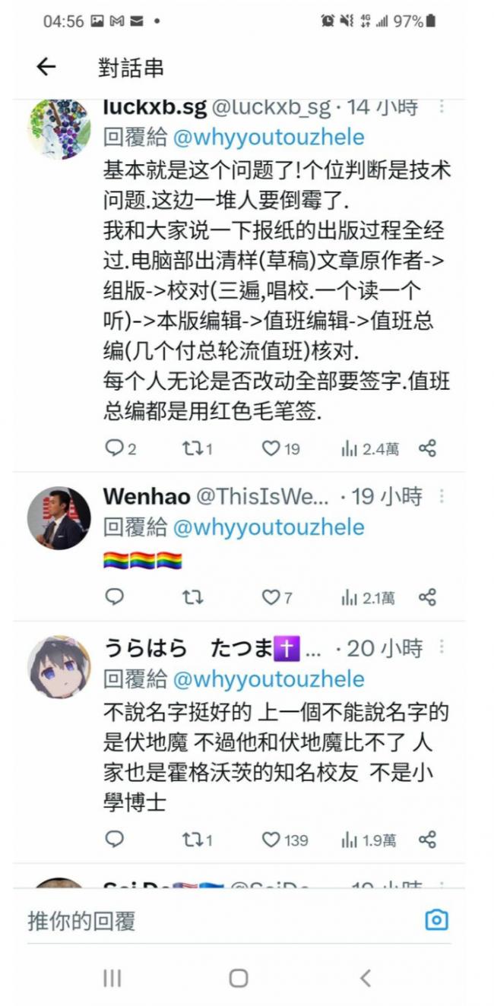View analytics of luckxb.sg tweet

(350, 448)
